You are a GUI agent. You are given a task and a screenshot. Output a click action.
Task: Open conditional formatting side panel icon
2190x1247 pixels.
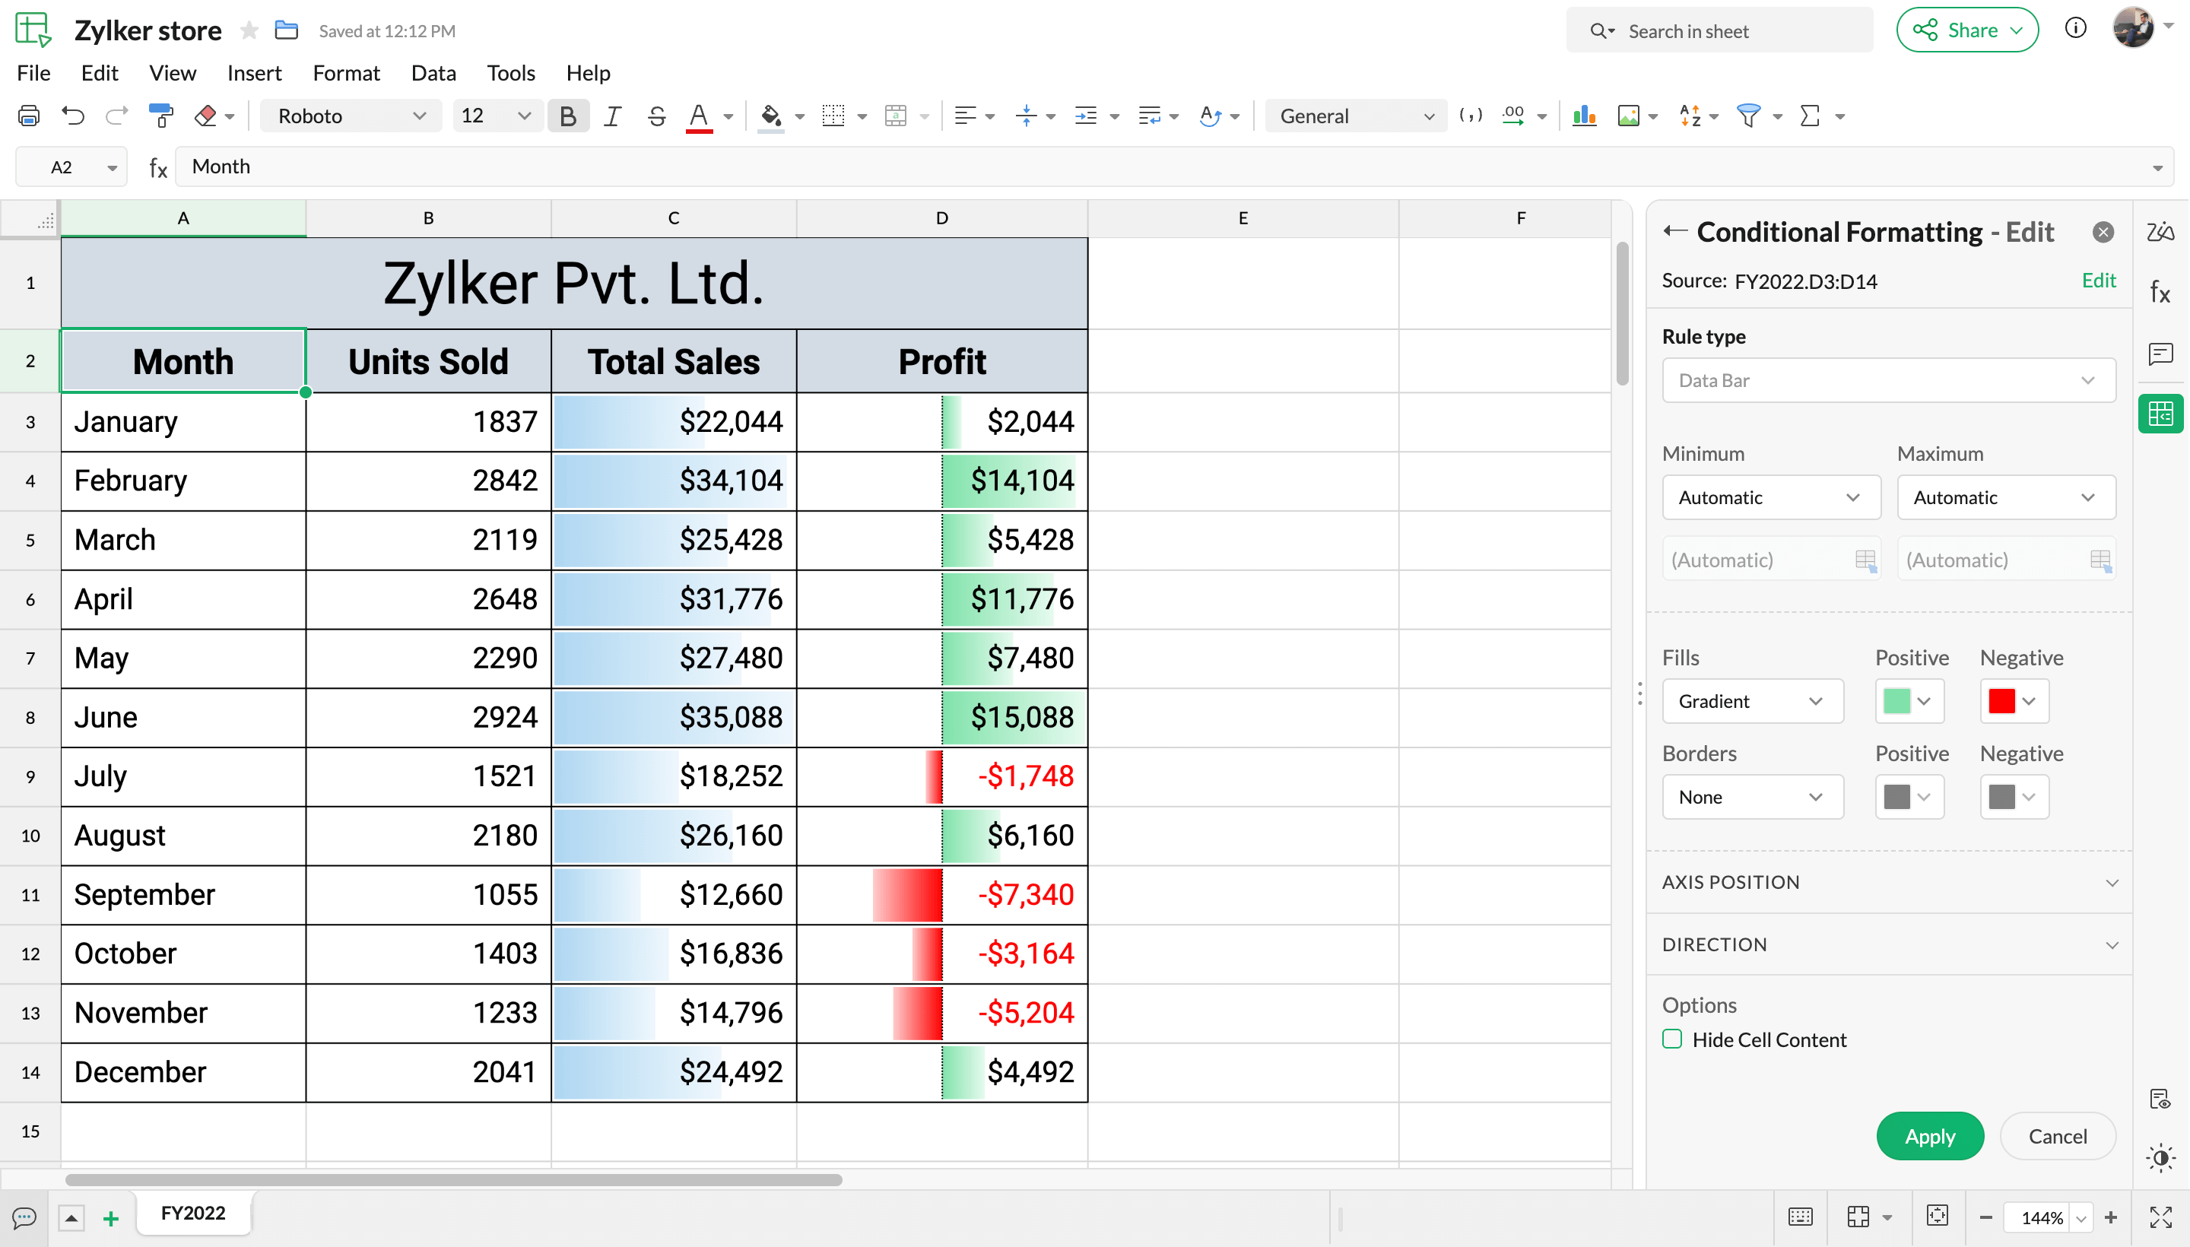point(2160,414)
